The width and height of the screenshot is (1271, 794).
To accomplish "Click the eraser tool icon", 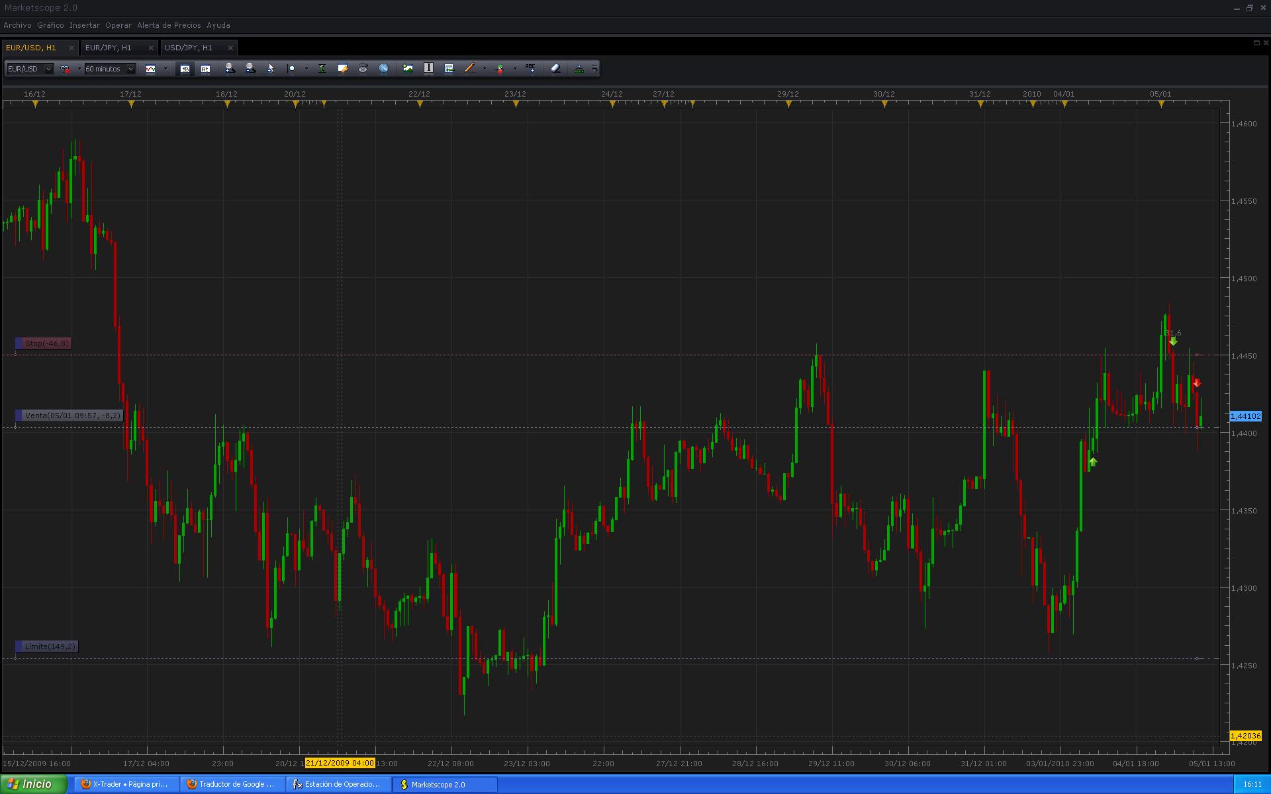I will click(555, 68).
